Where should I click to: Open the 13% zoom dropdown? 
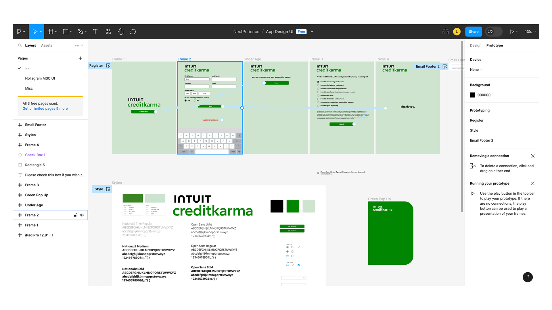(530, 32)
